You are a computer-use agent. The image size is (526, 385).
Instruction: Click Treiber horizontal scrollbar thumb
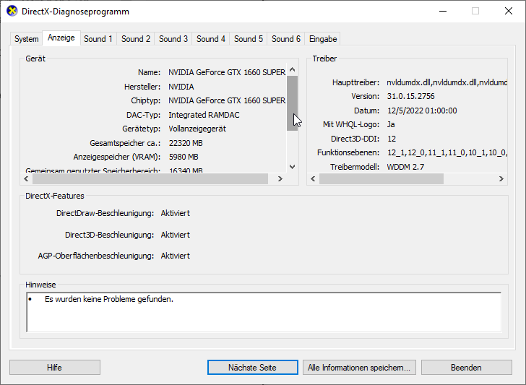click(x=381, y=178)
